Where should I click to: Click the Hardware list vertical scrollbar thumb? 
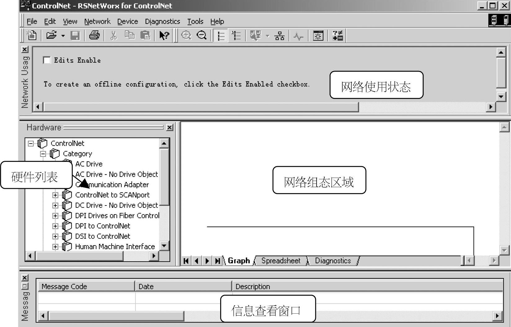point(164,177)
